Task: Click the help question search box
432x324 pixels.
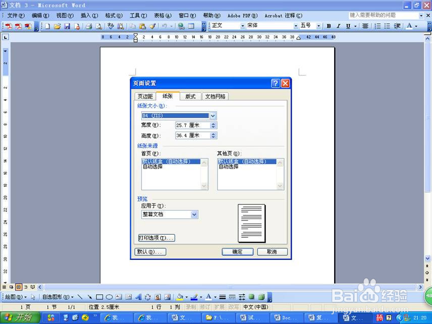Action: [384, 16]
